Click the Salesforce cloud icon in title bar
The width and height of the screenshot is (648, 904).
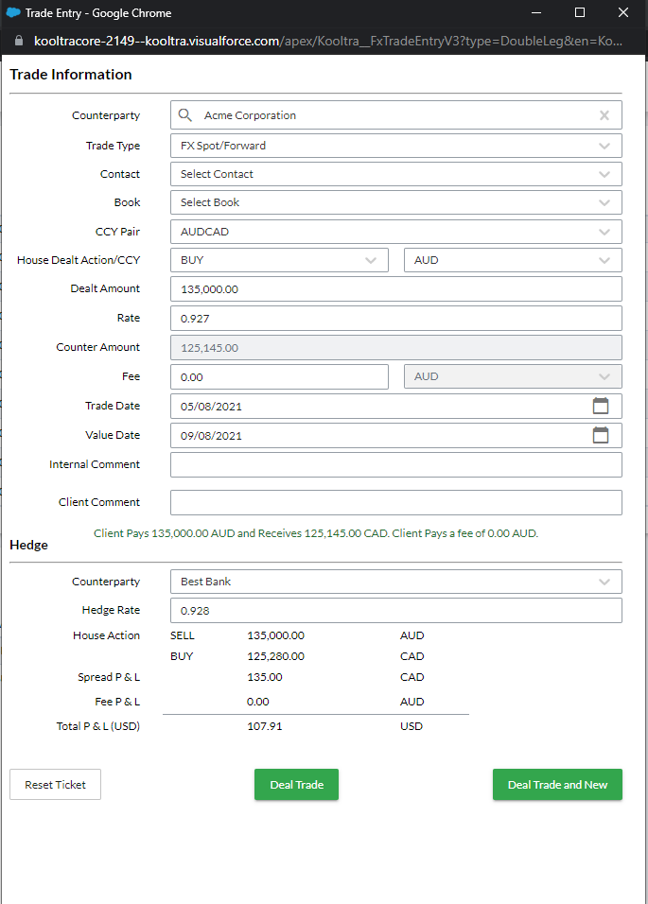[x=13, y=13]
